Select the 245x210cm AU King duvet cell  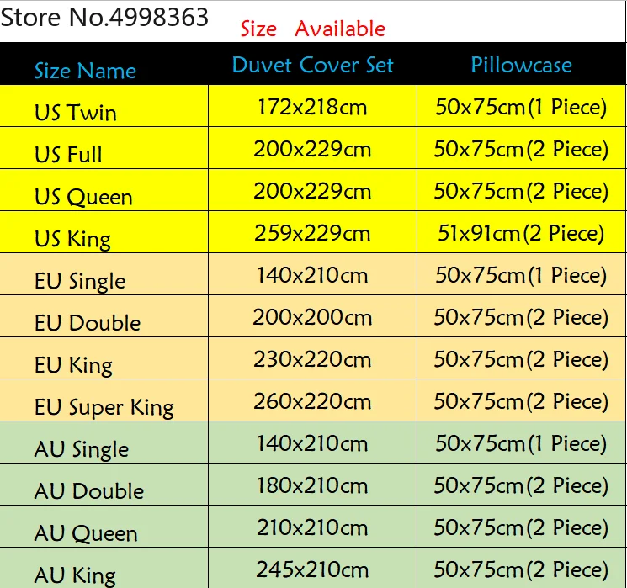[x=312, y=570]
